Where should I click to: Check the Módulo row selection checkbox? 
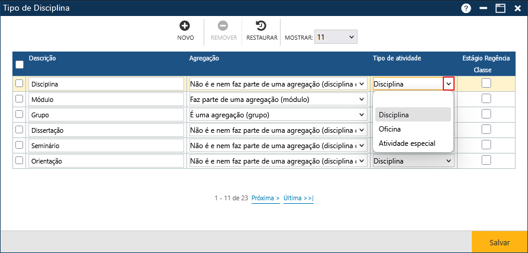[x=19, y=99]
